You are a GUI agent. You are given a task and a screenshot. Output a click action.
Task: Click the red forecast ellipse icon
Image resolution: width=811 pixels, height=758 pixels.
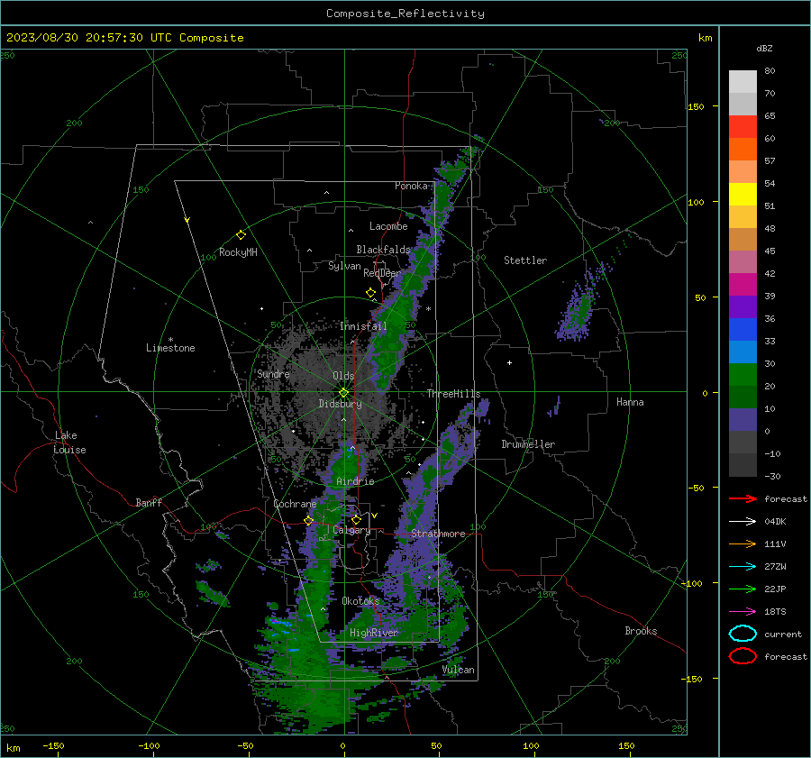coord(743,656)
